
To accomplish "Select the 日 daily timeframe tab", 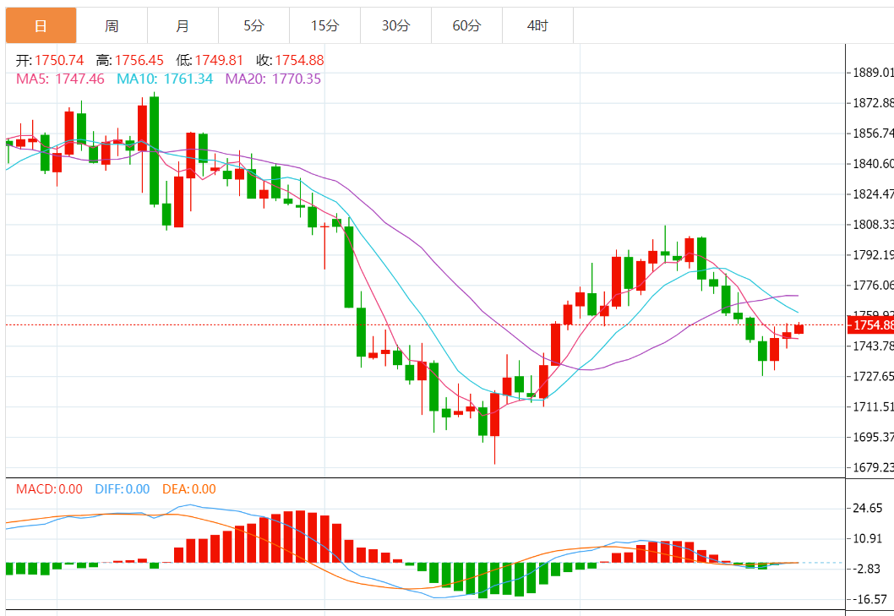I will pos(41,25).
